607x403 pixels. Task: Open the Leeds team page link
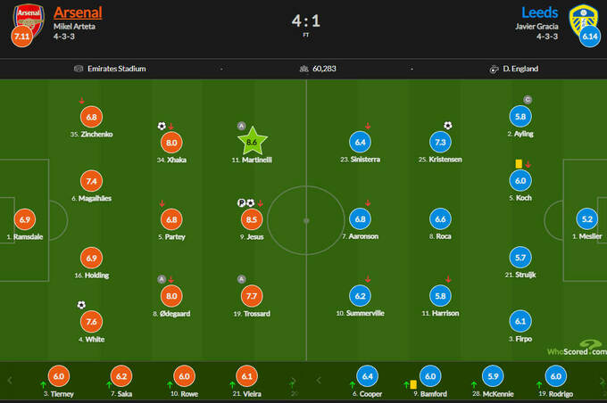tap(540, 12)
